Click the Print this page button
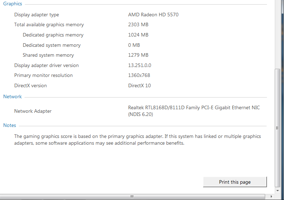284x200 pixels. (235, 182)
